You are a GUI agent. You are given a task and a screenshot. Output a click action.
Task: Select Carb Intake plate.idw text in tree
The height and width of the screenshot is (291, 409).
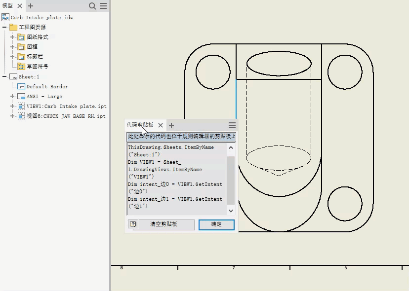point(42,17)
